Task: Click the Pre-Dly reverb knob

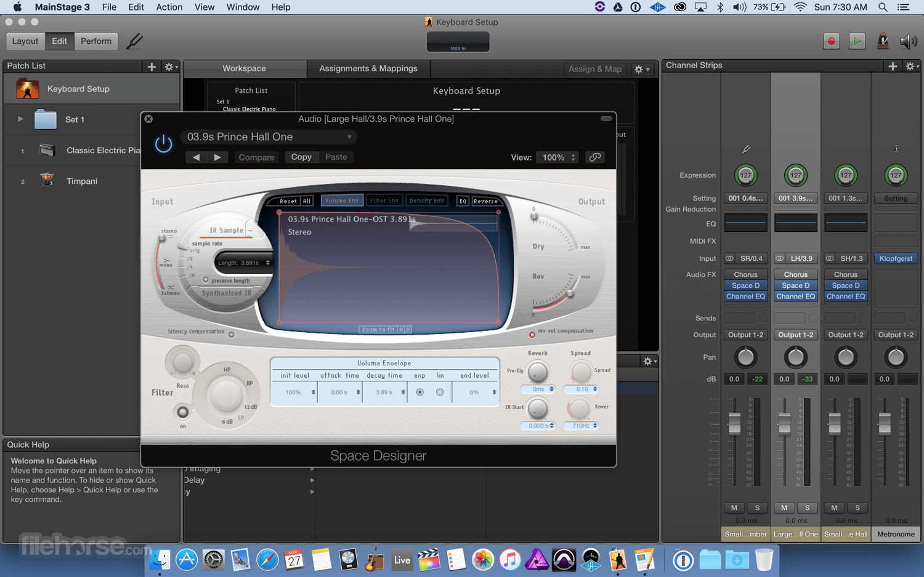Action: pos(538,372)
